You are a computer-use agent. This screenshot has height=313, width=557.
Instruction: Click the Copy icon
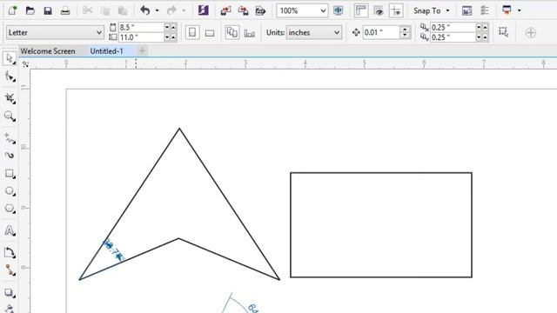point(105,10)
